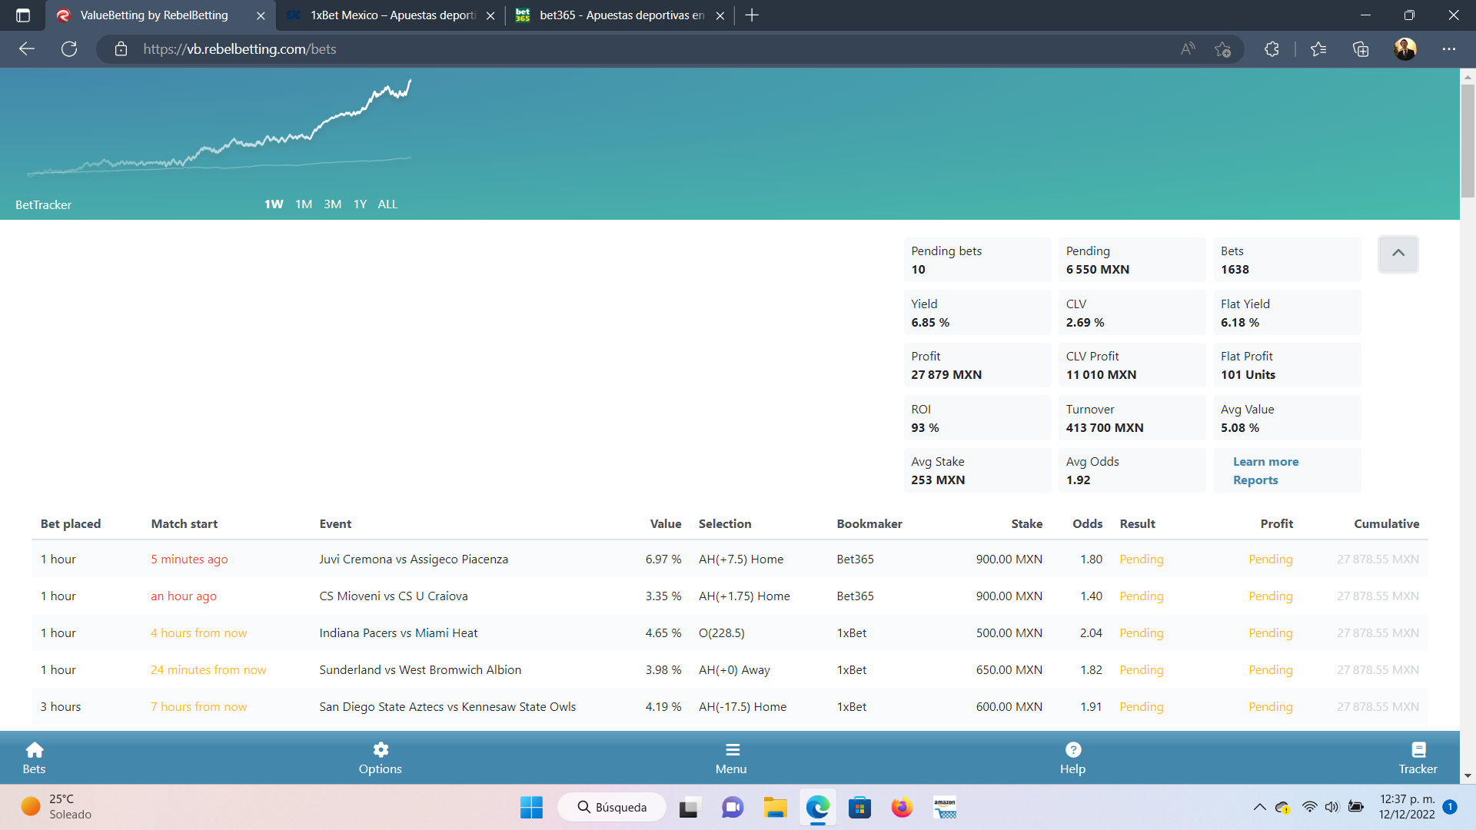Open the Windows Start menu
The image size is (1476, 830).
[x=531, y=807]
